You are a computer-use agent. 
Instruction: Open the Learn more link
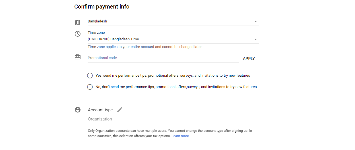click(180, 136)
